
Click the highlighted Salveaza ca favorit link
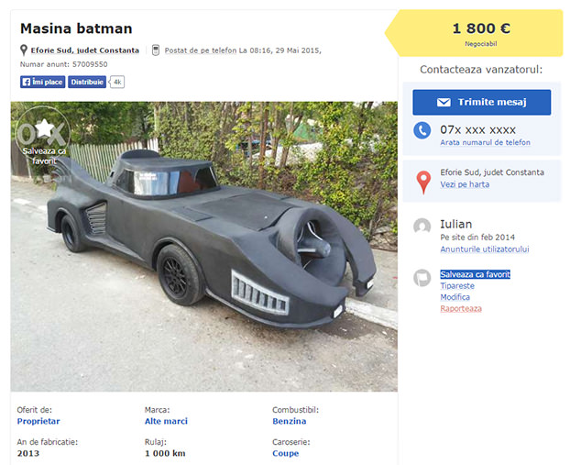tap(475, 274)
